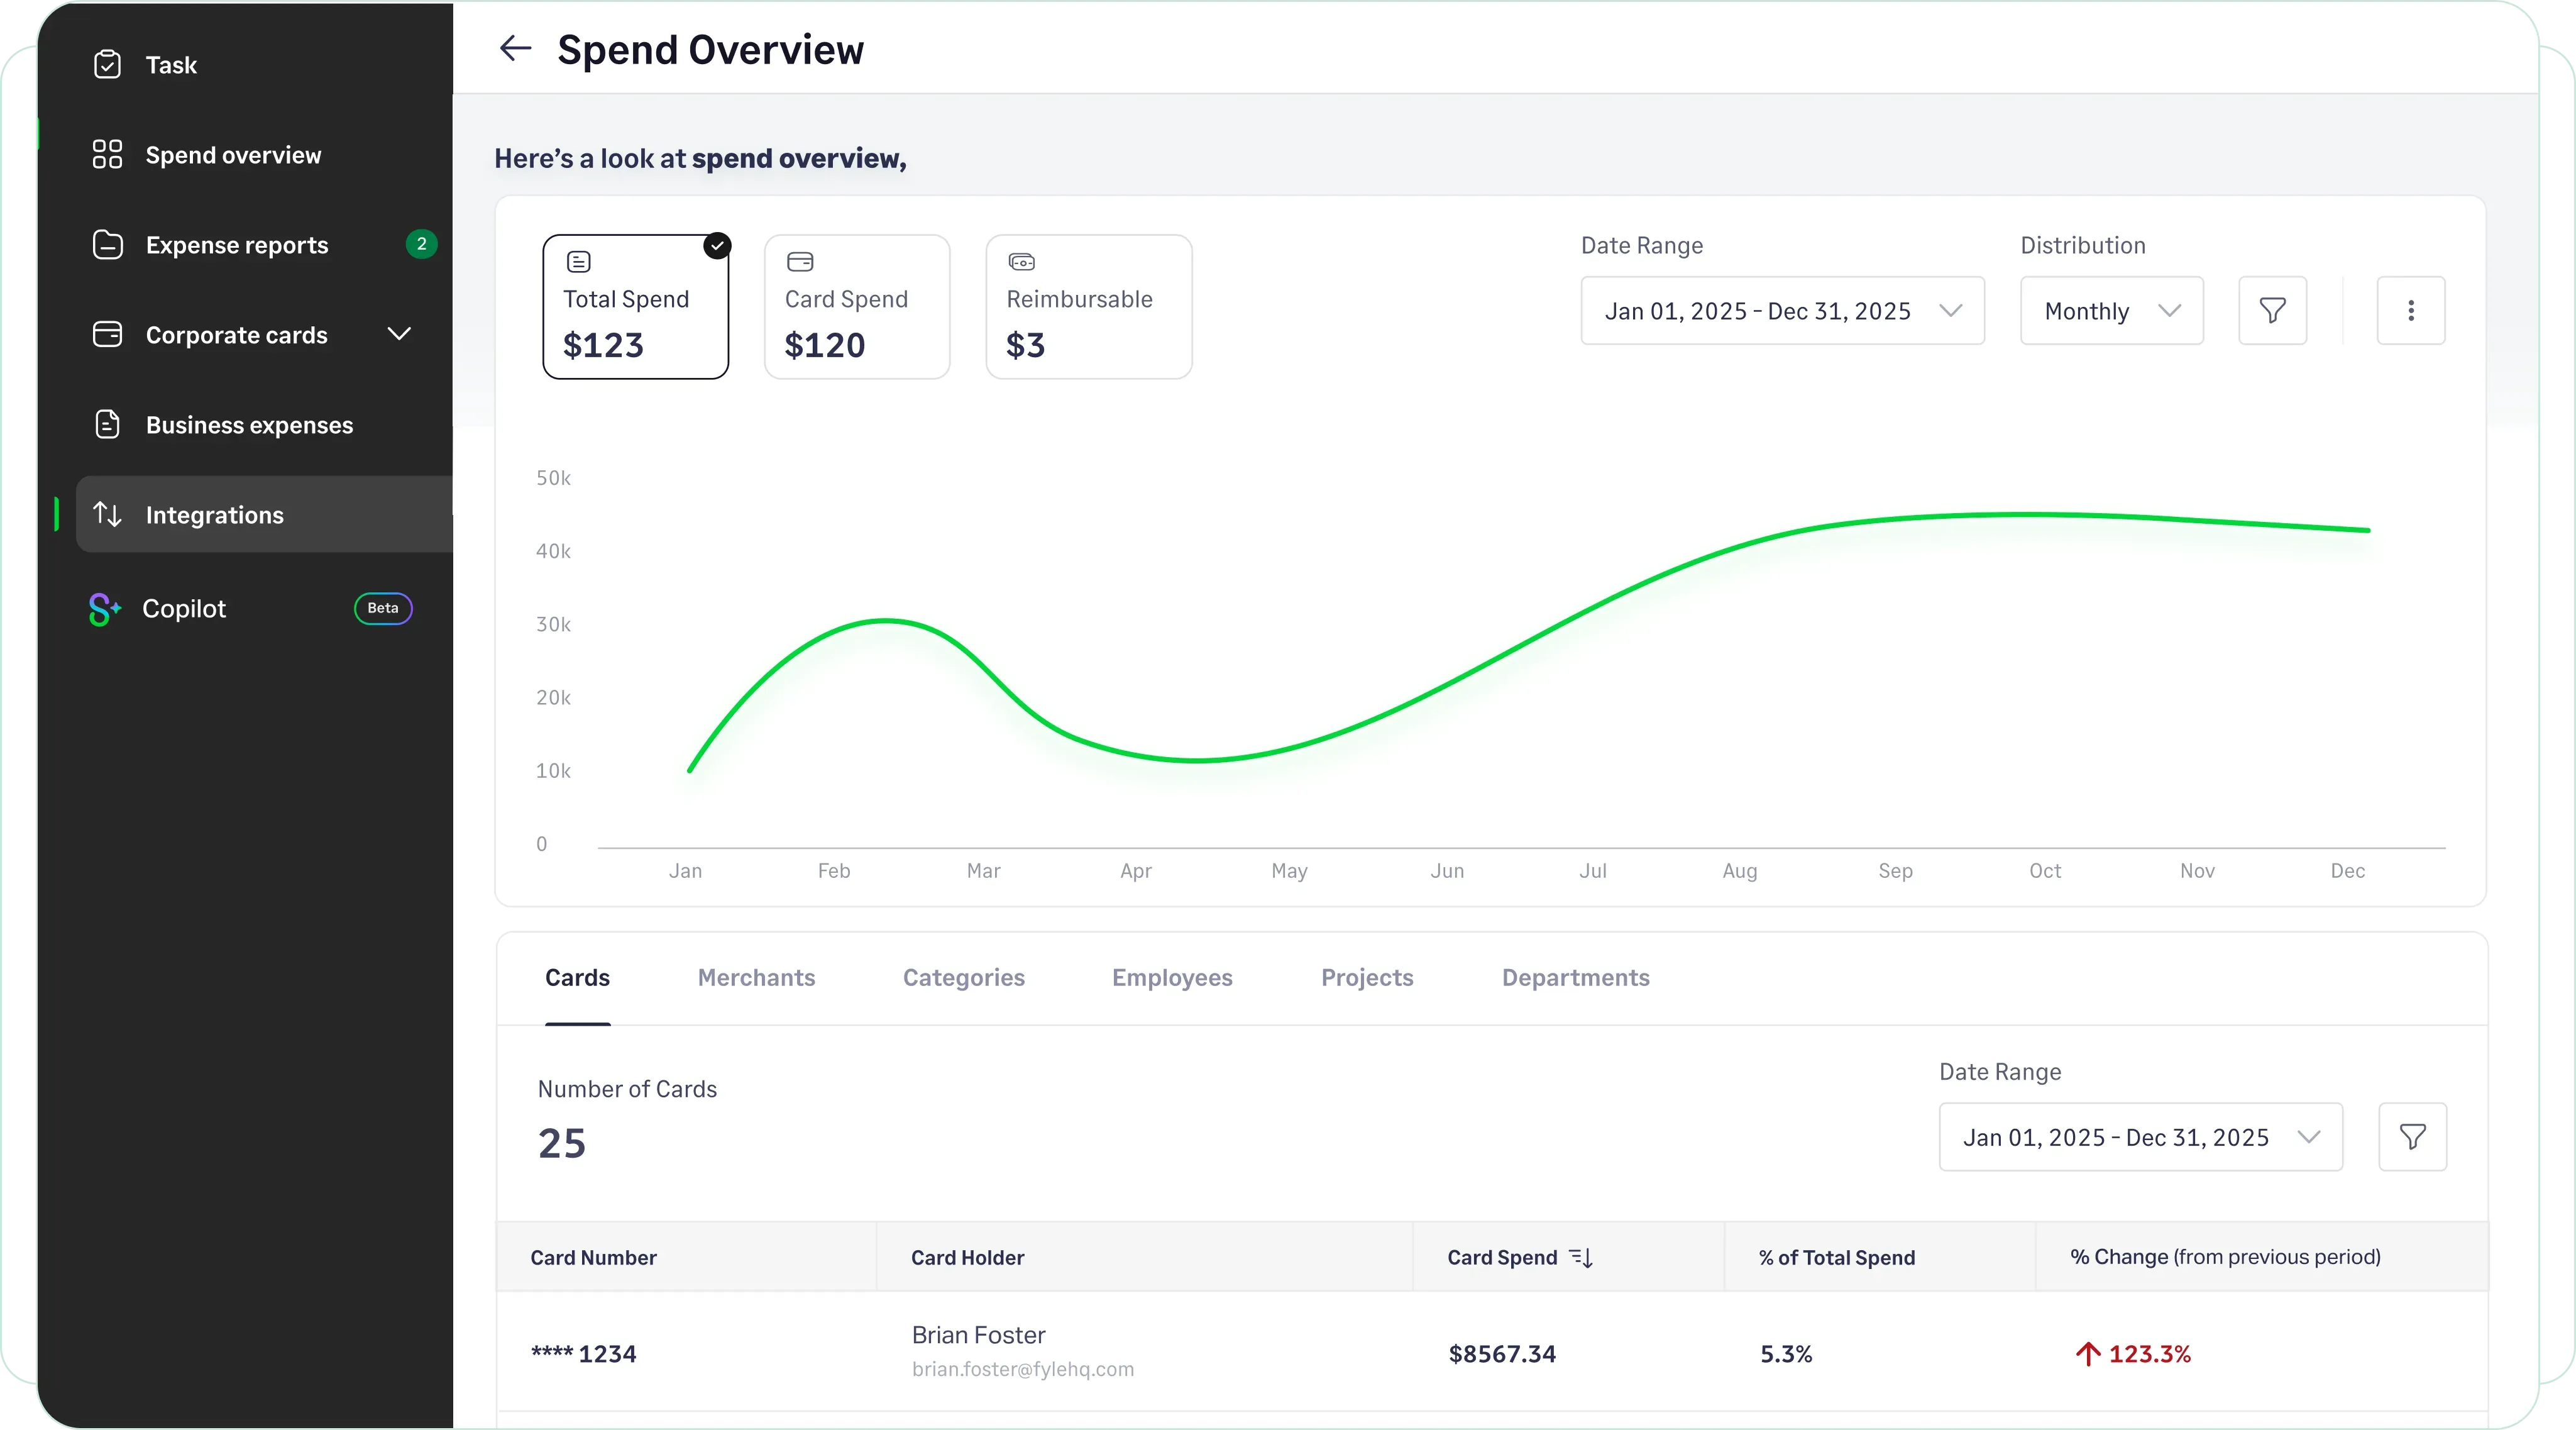Click the Business expenses sidebar icon
The height and width of the screenshot is (1430, 2576).
[107, 424]
